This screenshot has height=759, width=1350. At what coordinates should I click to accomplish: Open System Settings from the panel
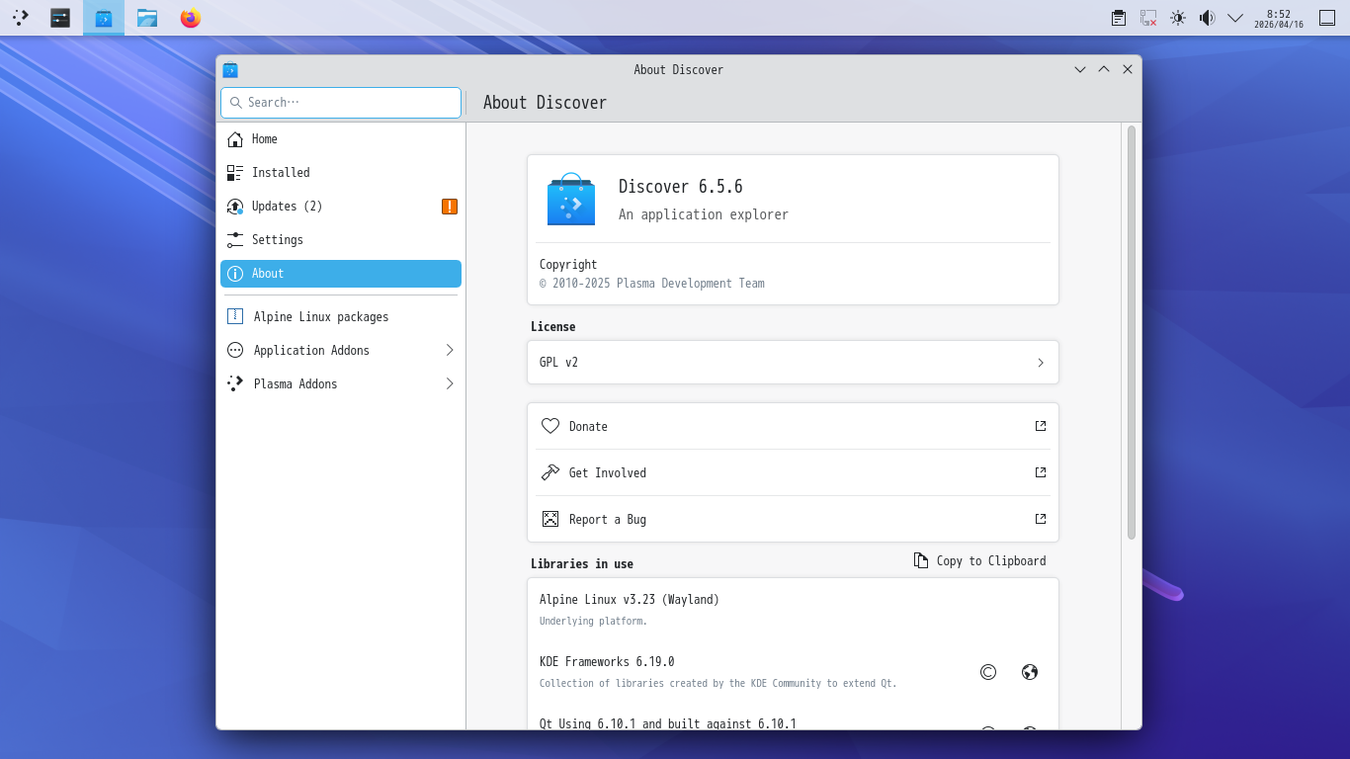[x=60, y=18]
